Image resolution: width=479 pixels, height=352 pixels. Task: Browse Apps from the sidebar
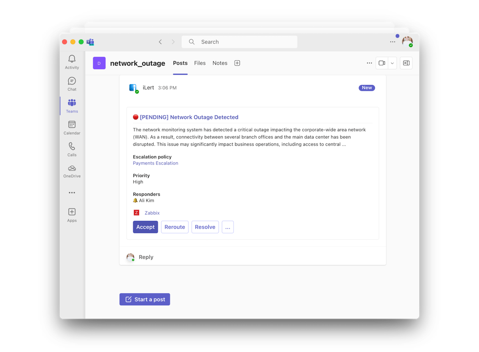pyautogui.click(x=72, y=215)
